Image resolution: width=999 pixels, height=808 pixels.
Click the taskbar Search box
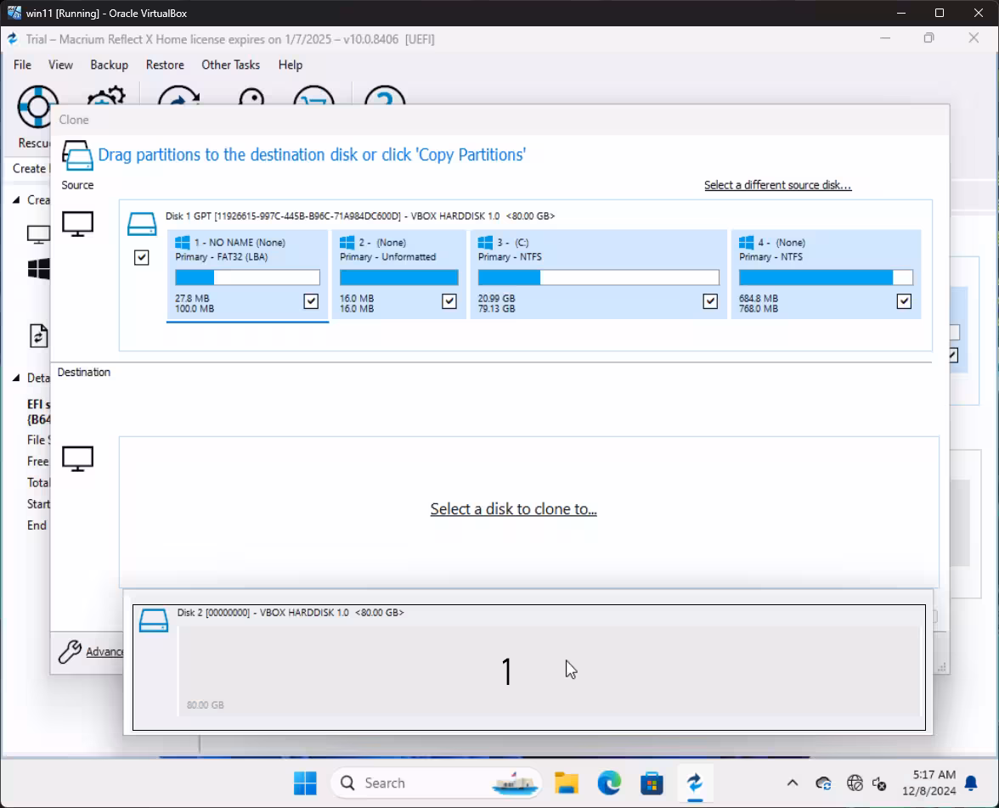click(437, 783)
